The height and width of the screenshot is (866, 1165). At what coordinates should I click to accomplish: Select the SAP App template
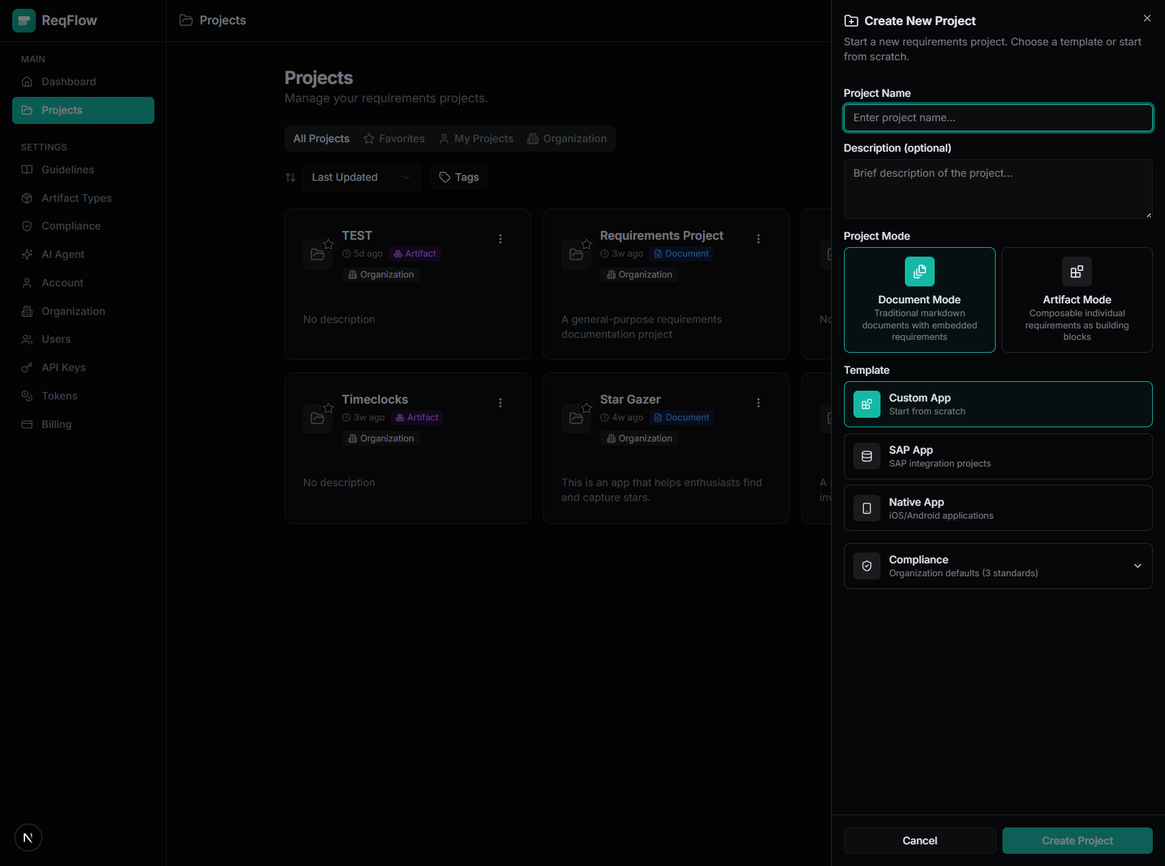coord(997,456)
